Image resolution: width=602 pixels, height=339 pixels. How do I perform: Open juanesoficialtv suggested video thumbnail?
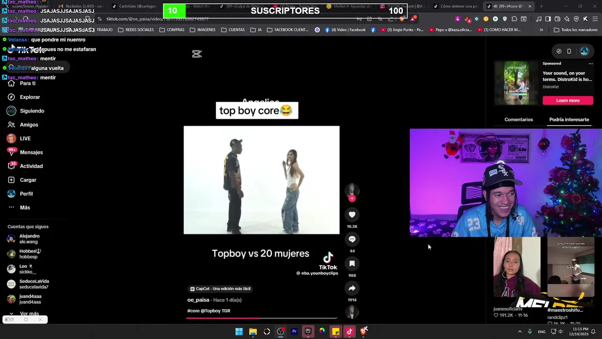(x=517, y=267)
